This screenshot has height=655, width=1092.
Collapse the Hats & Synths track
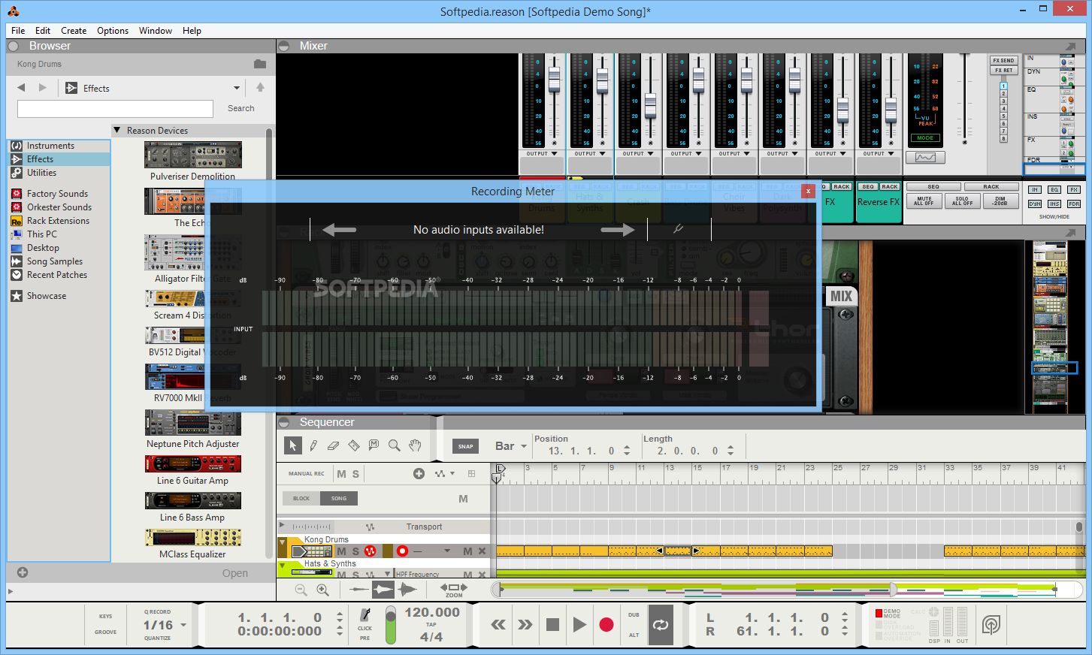[283, 565]
